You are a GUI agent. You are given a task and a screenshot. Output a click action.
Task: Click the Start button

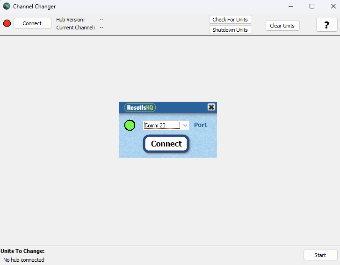tap(320, 255)
